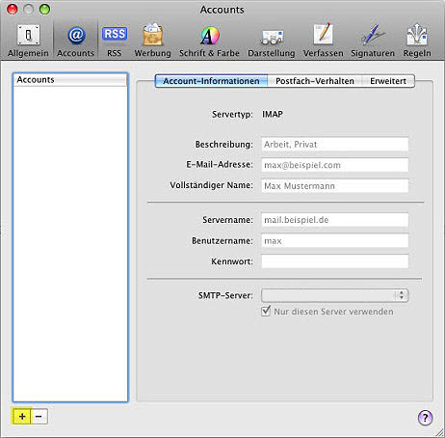Open help with the question mark button
Viewport: 445px width, 438px height.
pos(425,418)
